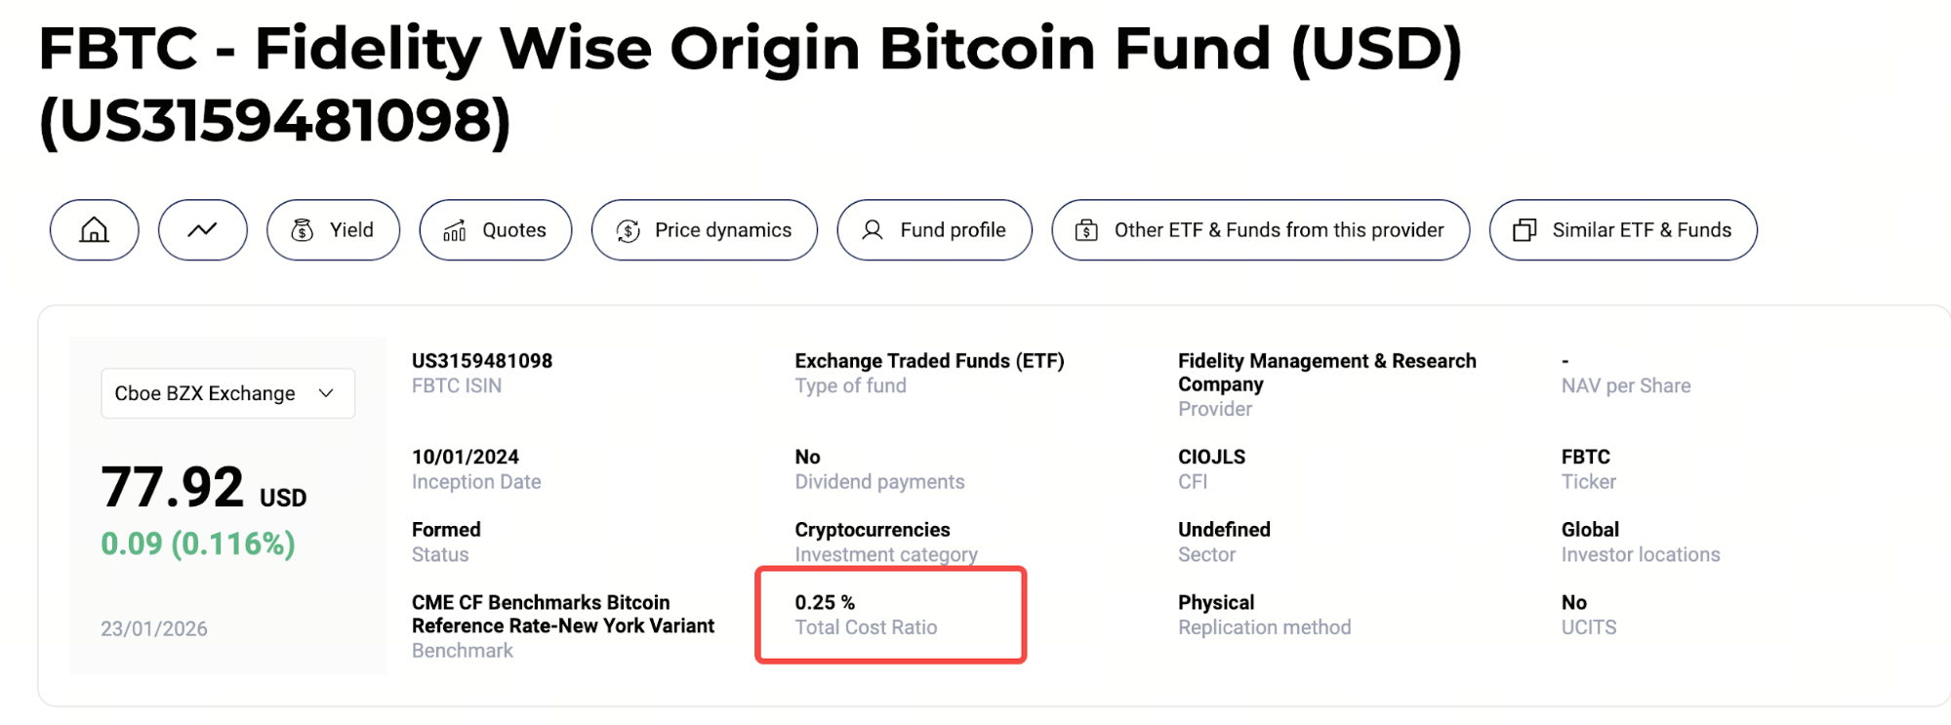Viewport: 1951px width, 725px height.
Task: Open the Price dynamics view
Action: (x=704, y=230)
